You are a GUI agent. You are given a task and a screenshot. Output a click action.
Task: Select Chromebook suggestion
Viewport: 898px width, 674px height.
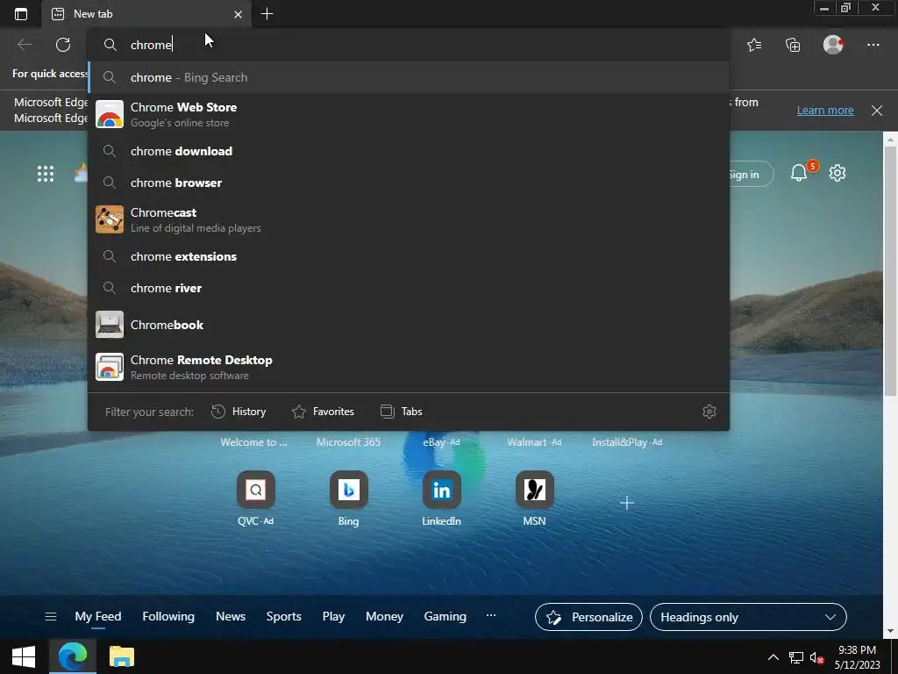point(409,325)
